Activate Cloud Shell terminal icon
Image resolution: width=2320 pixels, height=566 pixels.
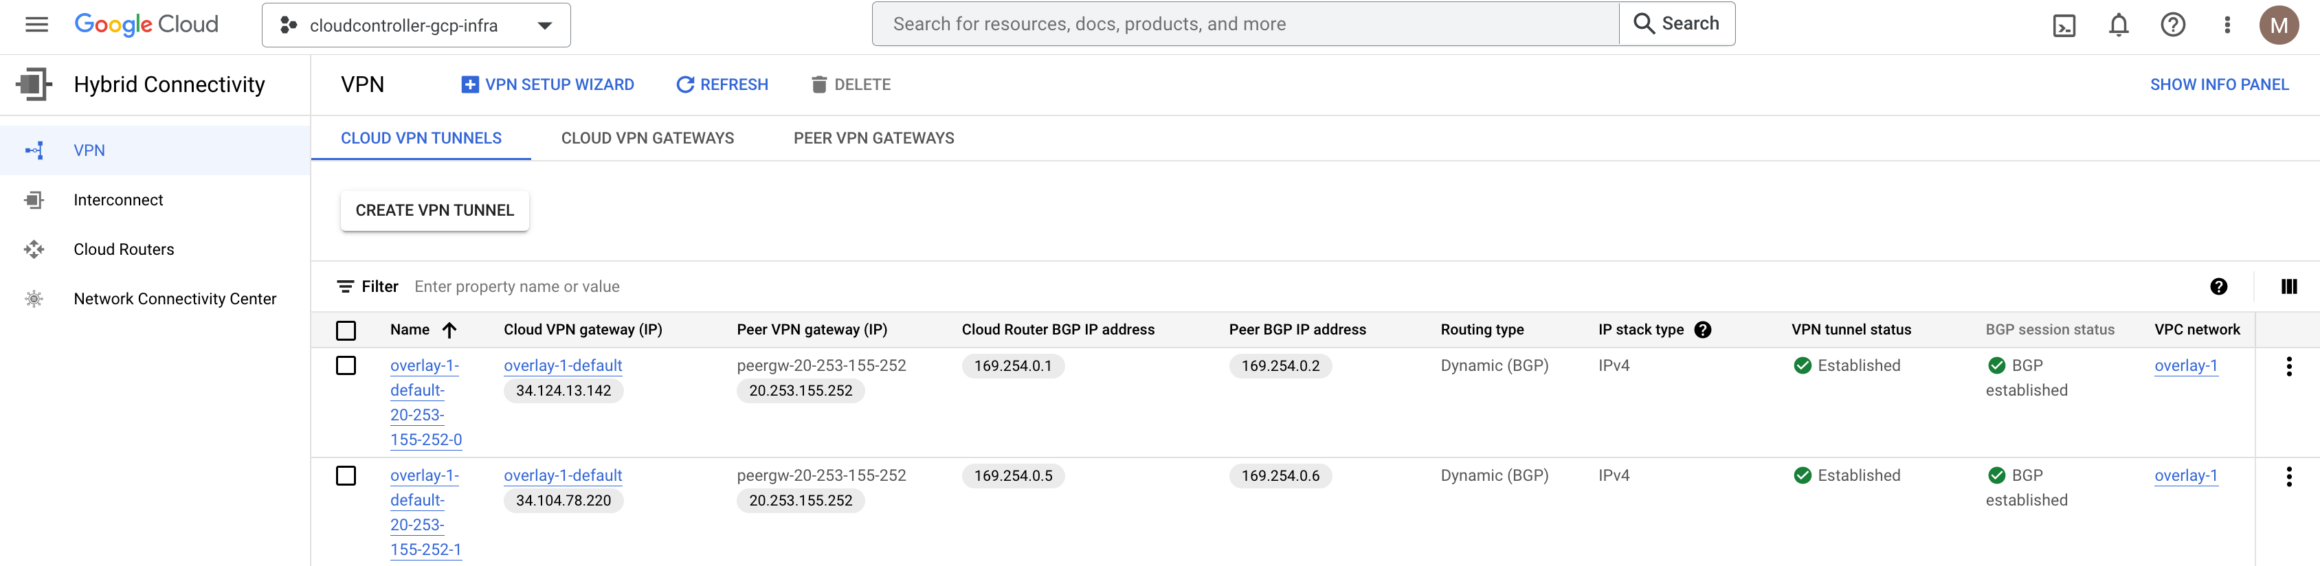[2064, 25]
